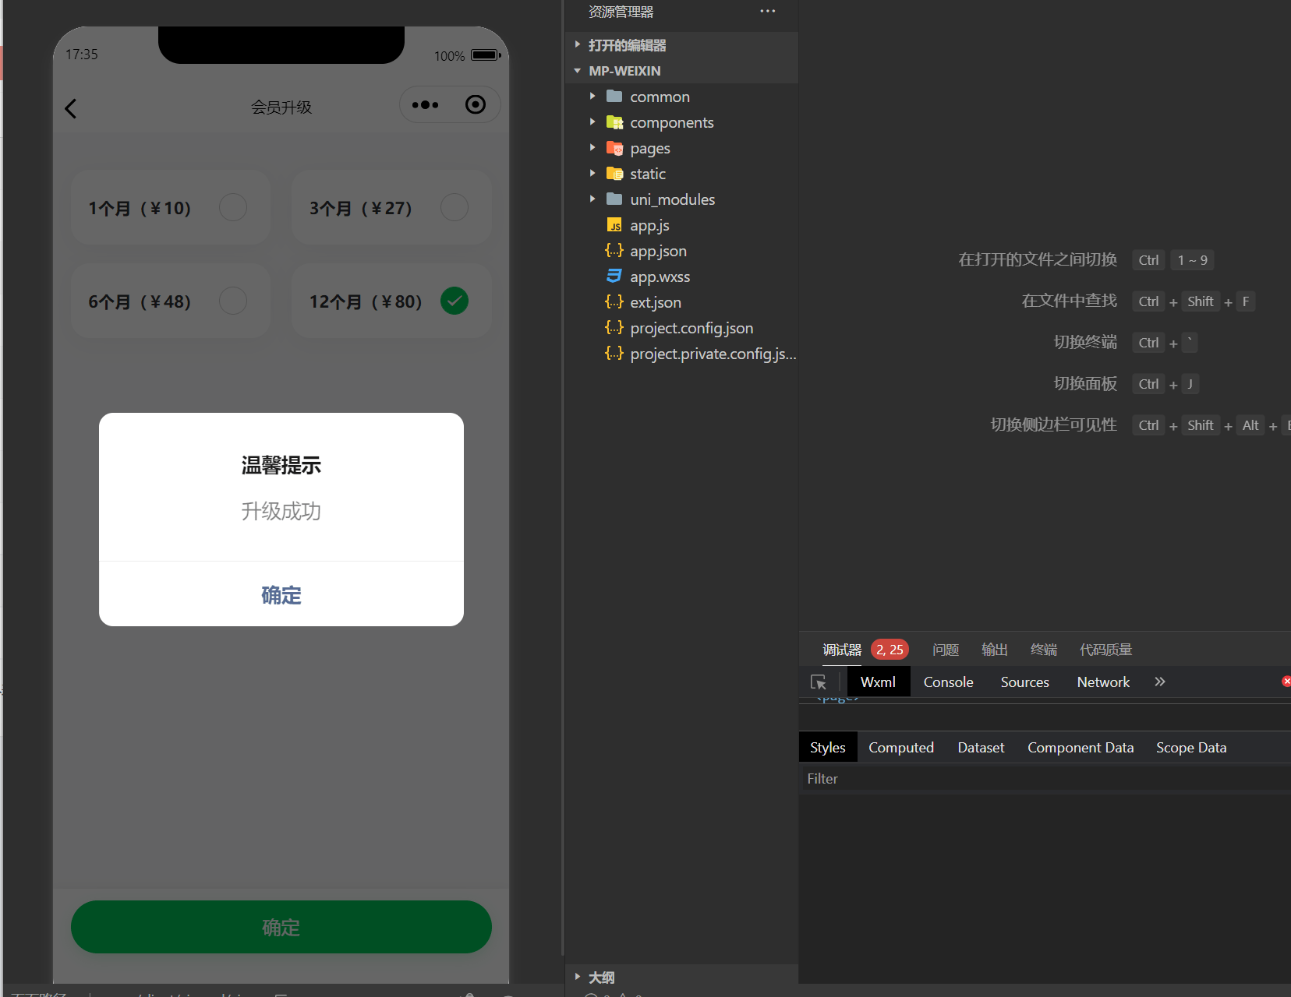Click the project.private.config.json braces icon
This screenshot has height=997, width=1291.
pos(614,354)
